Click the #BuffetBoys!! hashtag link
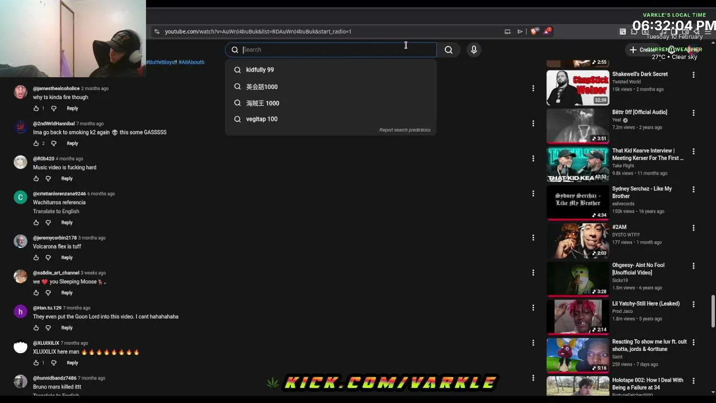Viewport: 716px width, 403px height. coord(161,62)
